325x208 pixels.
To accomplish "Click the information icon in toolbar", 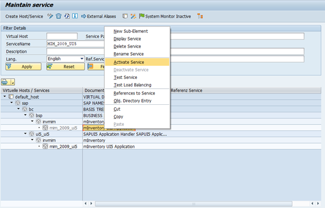I will click(75, 16).
